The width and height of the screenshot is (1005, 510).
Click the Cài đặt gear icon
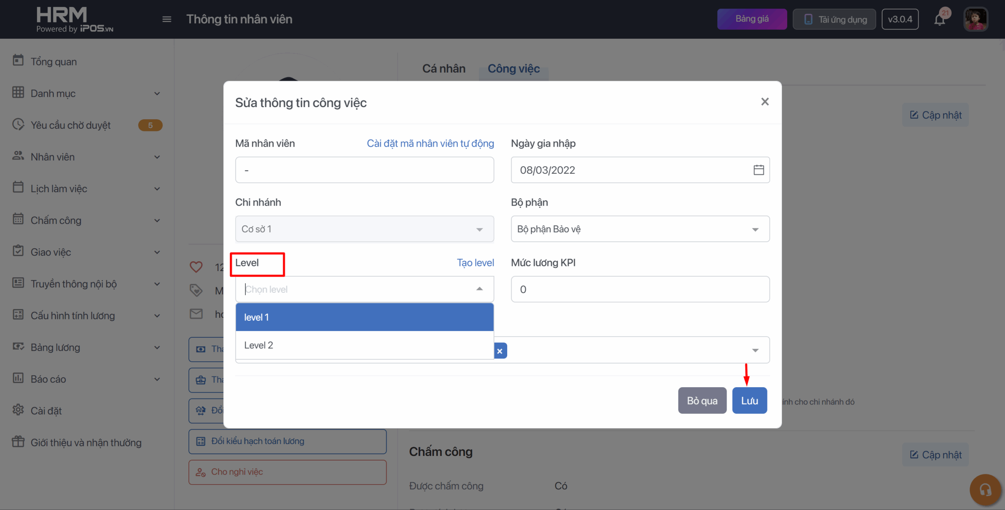point(18,410)
